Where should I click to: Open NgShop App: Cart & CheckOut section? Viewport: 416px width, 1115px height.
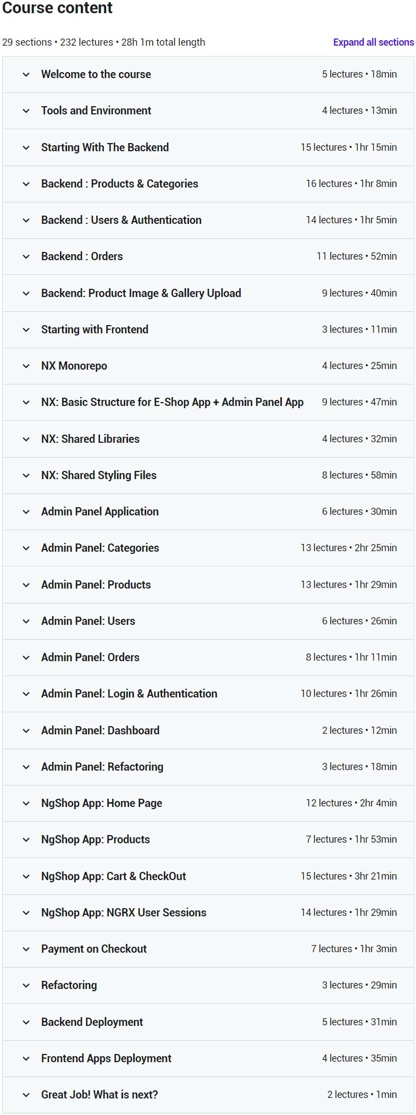208,876
